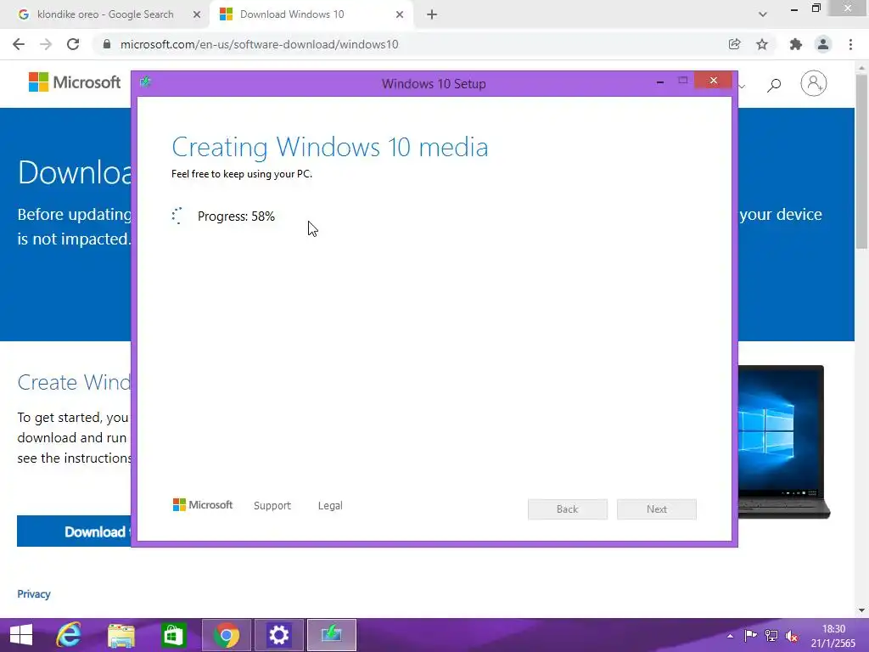
Task: Click the webpage vertical scrollbar thumb
Action: coord(862,162)
